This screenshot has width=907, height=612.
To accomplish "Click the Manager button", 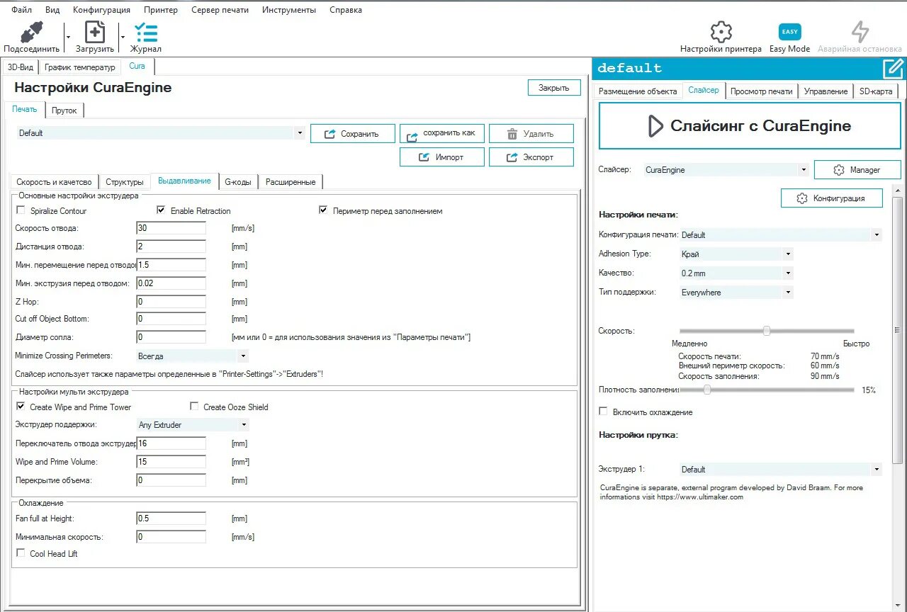I will pyautogui.click(x=857, y=170).
